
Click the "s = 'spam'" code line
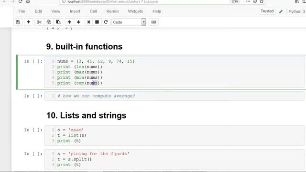[x=70, y=130]
